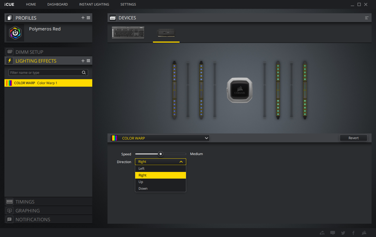376x237 pixels.
Task: Open the chat feedback icon in footer
Action: pyautogui.click(x=333, y=233)
